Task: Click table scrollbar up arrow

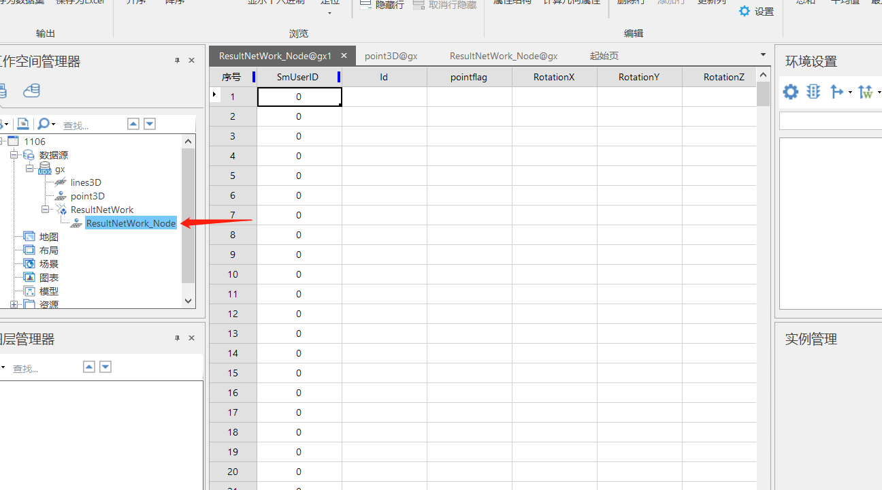Action: 763,75
